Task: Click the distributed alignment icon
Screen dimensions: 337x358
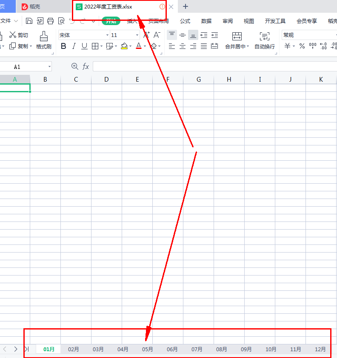Action: tap(214, 46)
